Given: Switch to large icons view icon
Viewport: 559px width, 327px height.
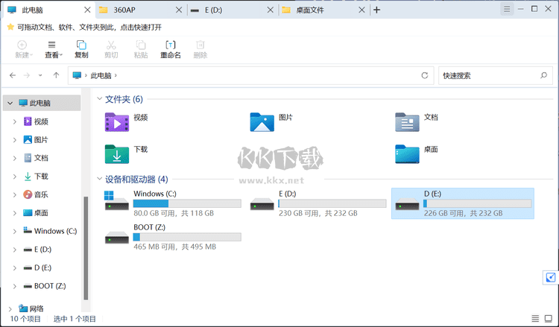Looking at the screenshot, I should [549, 318].
